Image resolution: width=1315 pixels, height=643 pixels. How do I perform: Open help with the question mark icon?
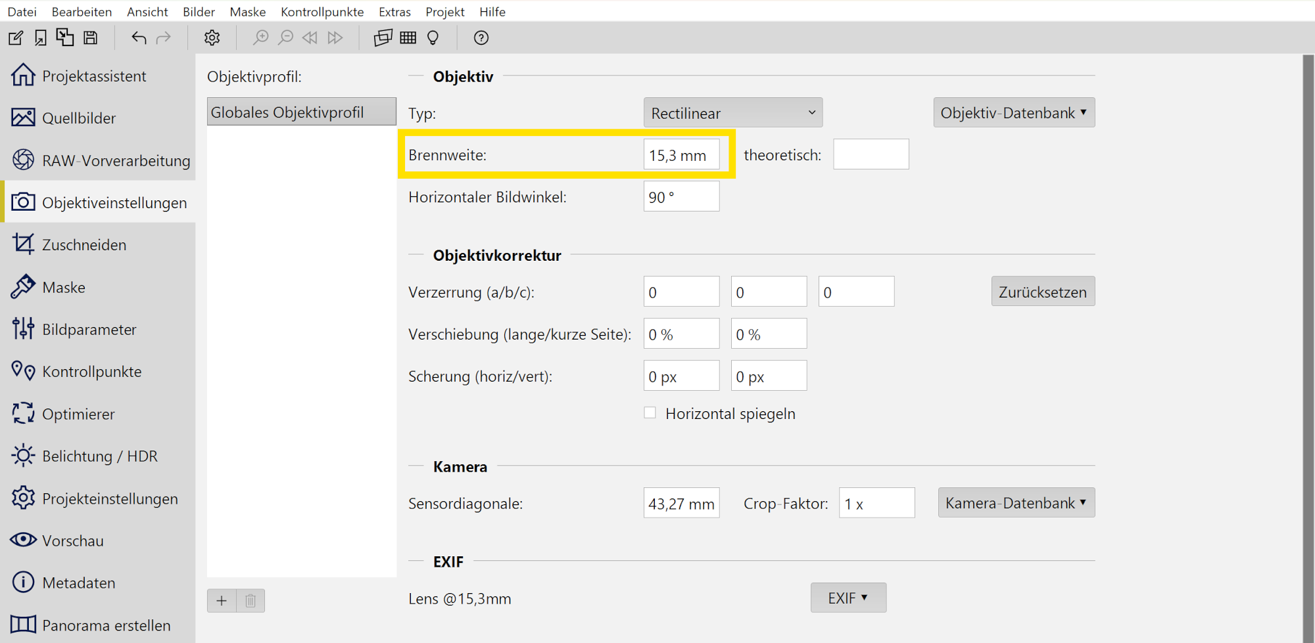pyautogui.click(x=481, y=38)
